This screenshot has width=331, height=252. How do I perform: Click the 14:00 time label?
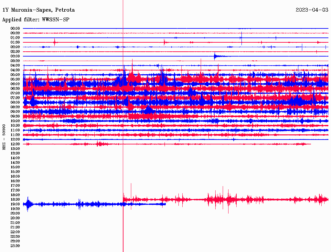15,158
